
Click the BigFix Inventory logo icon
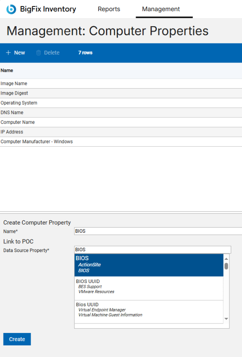click(x=11, y=9)
